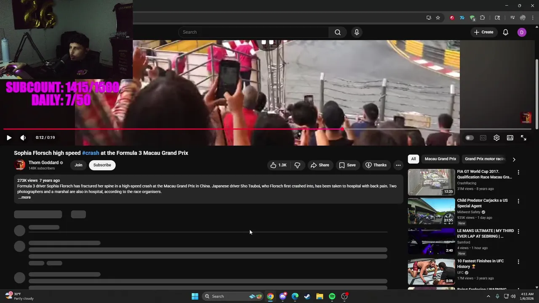Screen dimensions: 539x303
Task: Open options for 10 Fastest Finishes video
Action: point(518,261)
